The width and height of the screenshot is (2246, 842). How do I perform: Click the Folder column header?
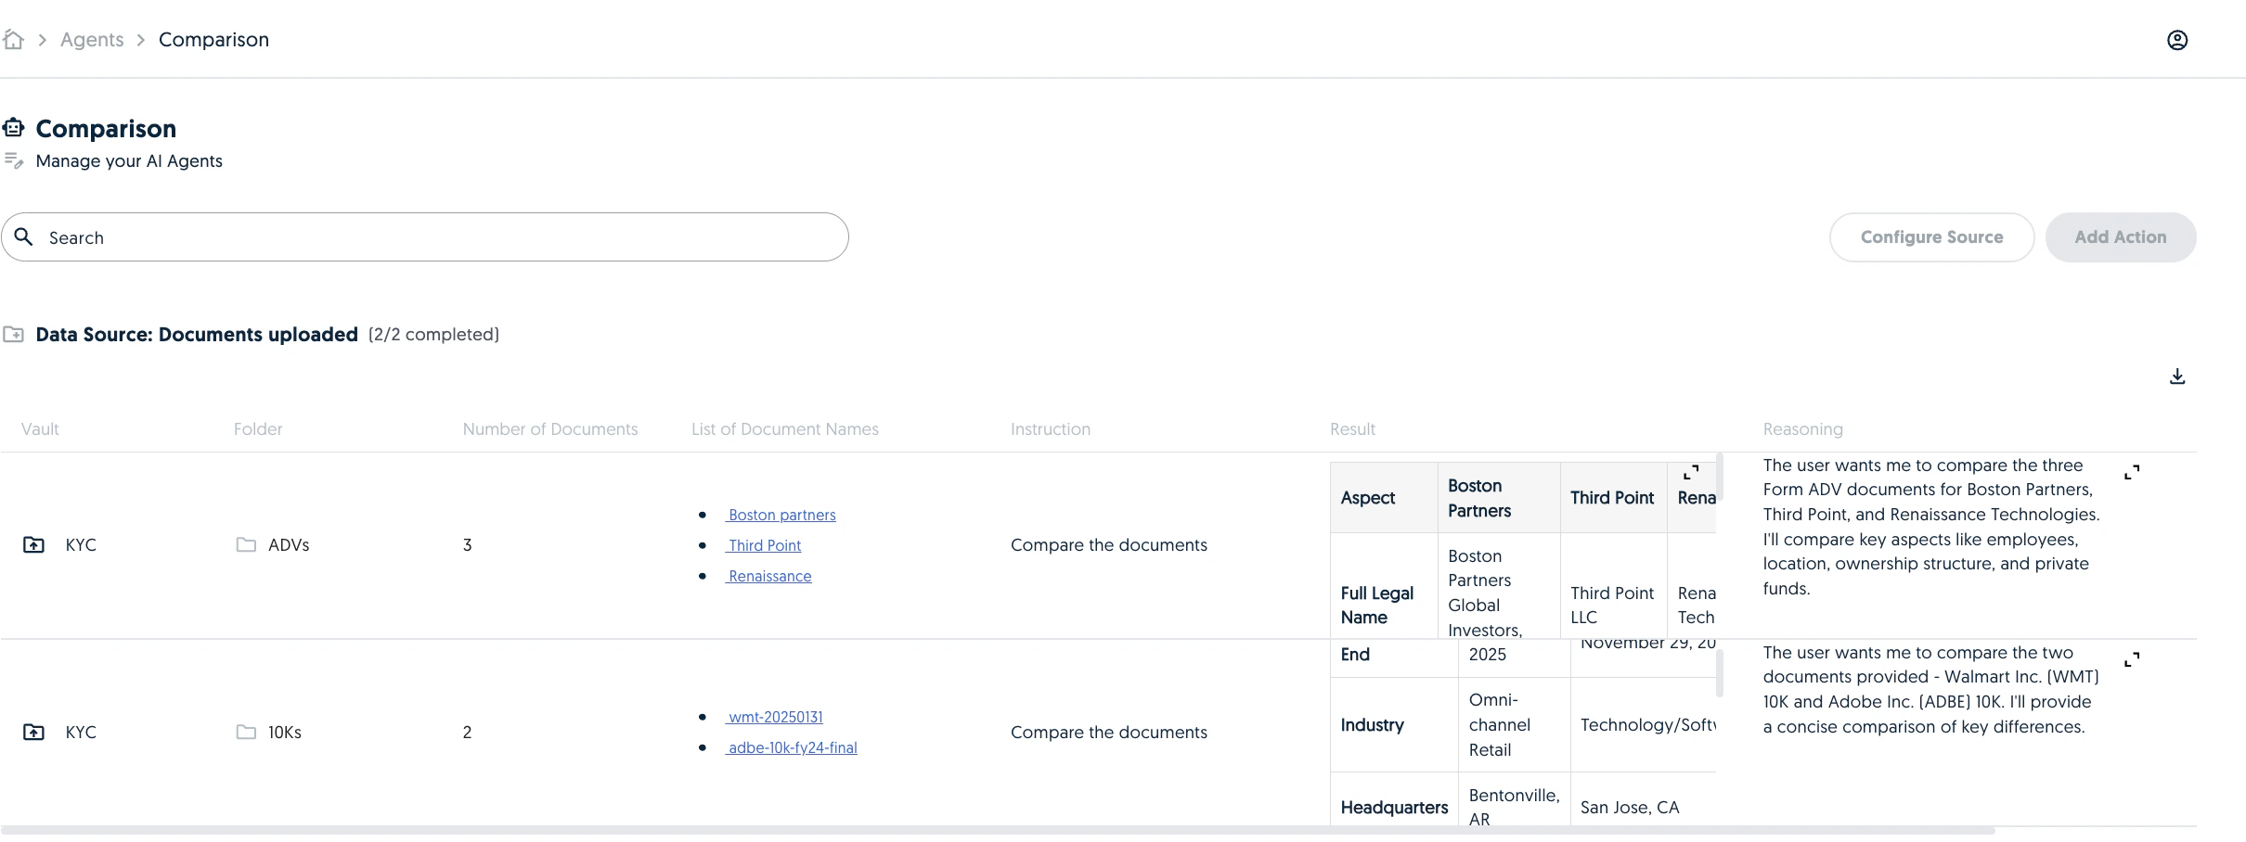click(258, 429)
